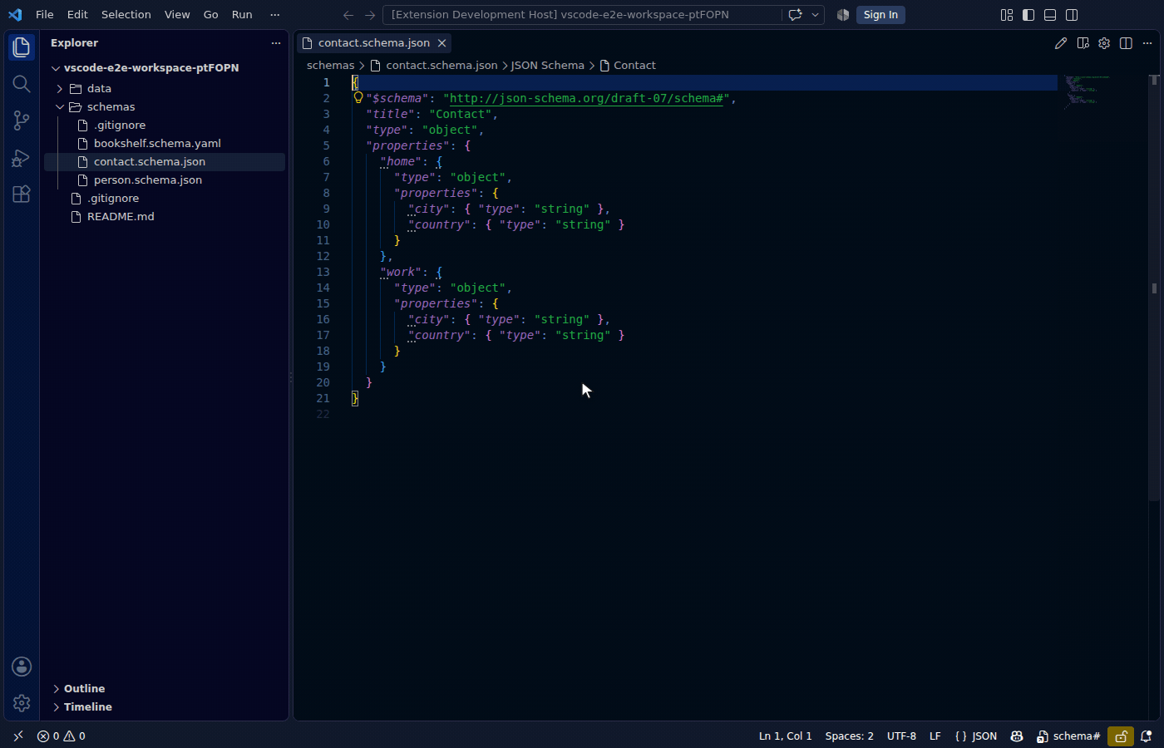Open the Source Control view
This screenshot has height=748, width=1164.
22,121
